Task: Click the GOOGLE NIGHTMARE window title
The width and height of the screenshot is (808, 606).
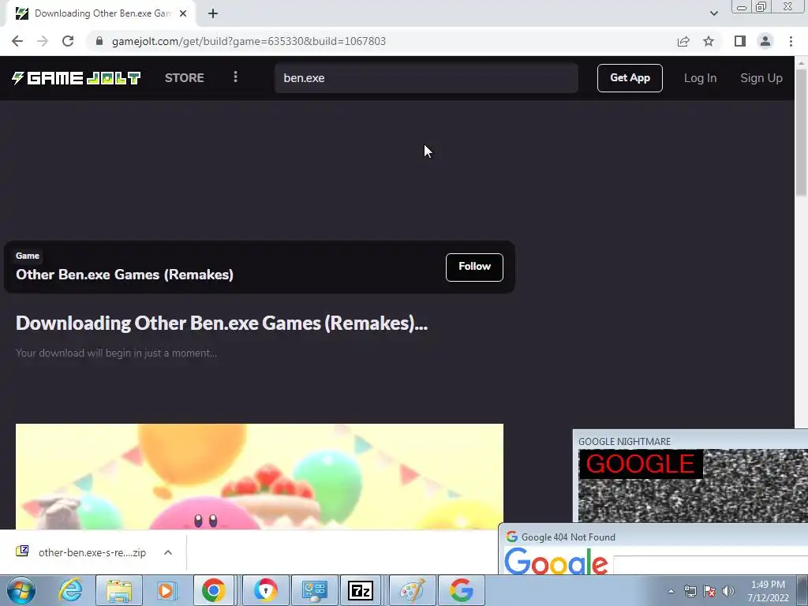Action: [x=625, y=442]
